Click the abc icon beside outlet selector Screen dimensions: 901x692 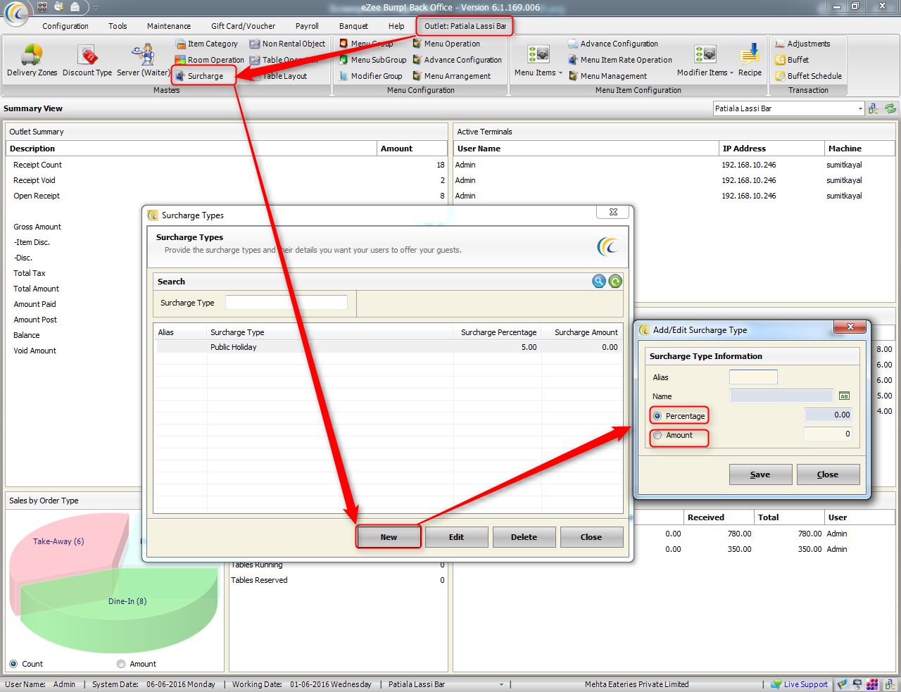(874, 108)
